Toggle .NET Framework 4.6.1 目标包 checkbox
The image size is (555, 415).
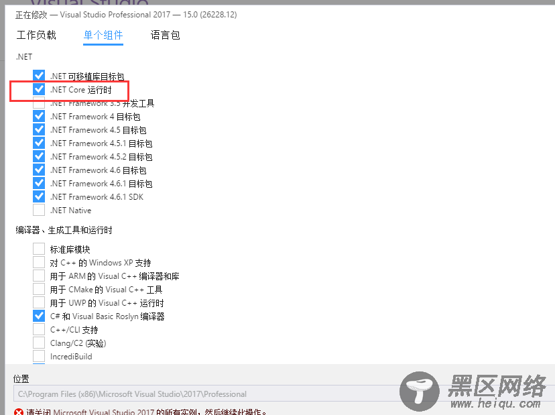(x=39, y=184)
